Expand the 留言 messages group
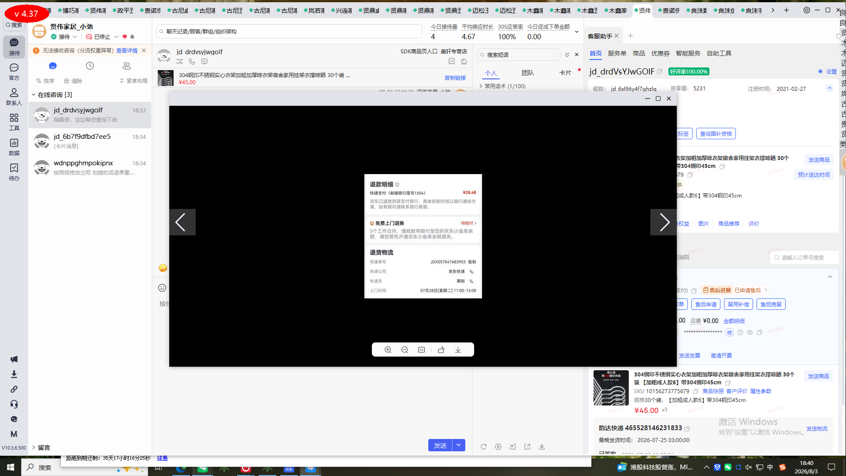 click(x=33, y=447)
